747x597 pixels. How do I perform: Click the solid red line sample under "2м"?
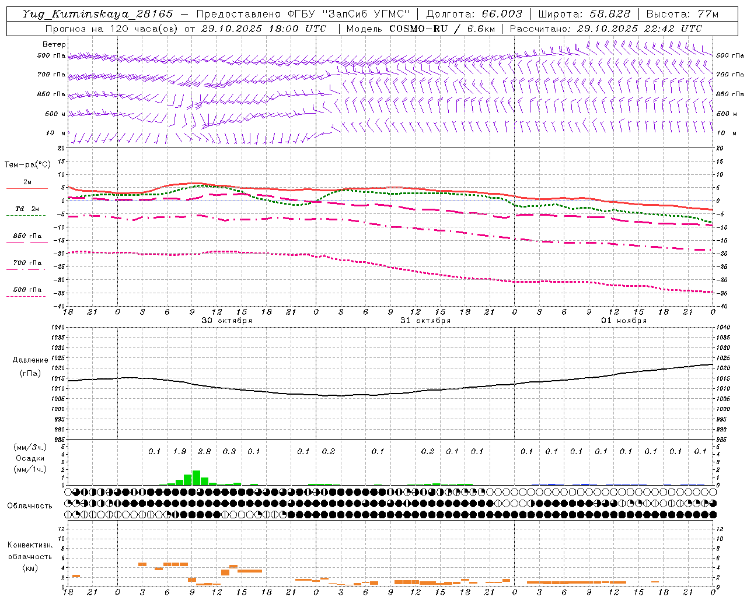[27, 188]
